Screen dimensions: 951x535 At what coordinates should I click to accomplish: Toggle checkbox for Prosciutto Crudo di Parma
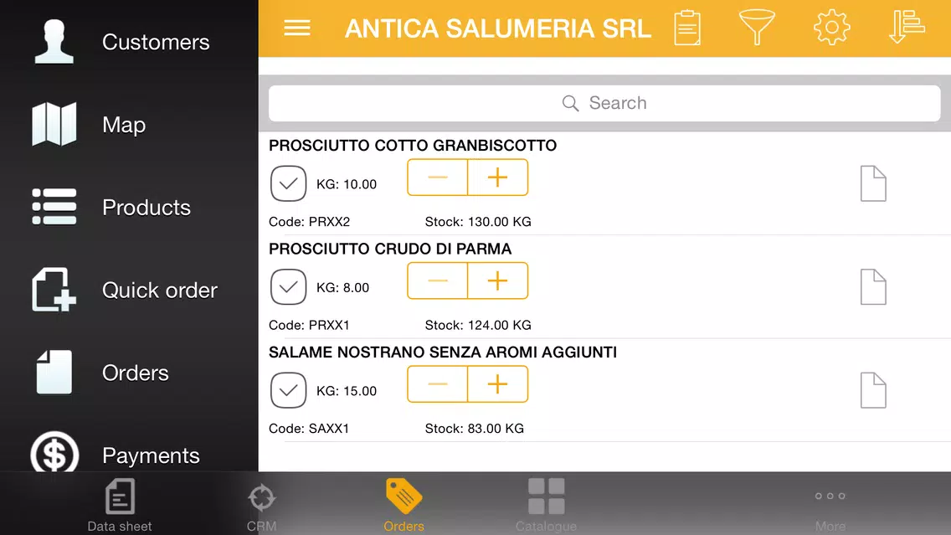(x=288, y=287)
